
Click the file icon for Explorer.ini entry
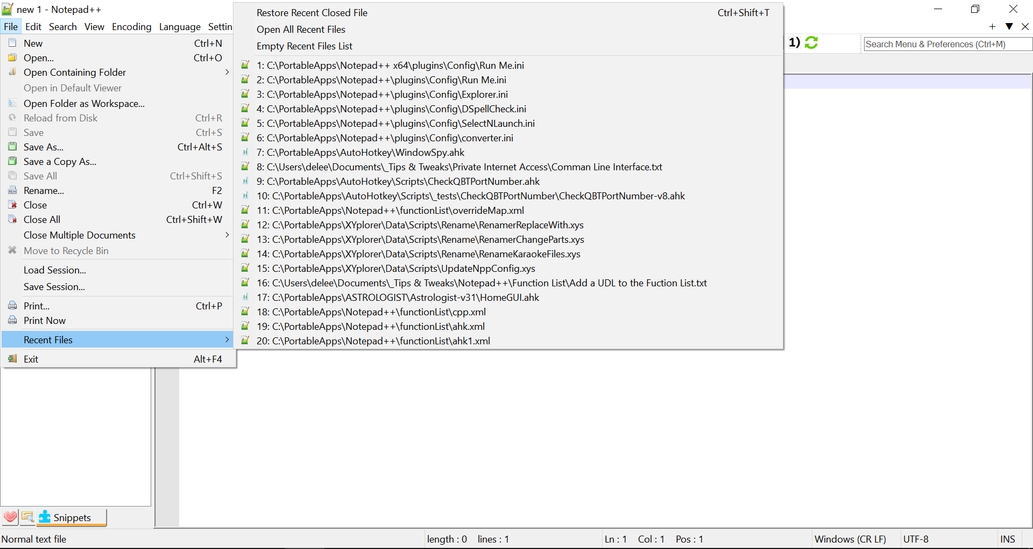(245, 94)
